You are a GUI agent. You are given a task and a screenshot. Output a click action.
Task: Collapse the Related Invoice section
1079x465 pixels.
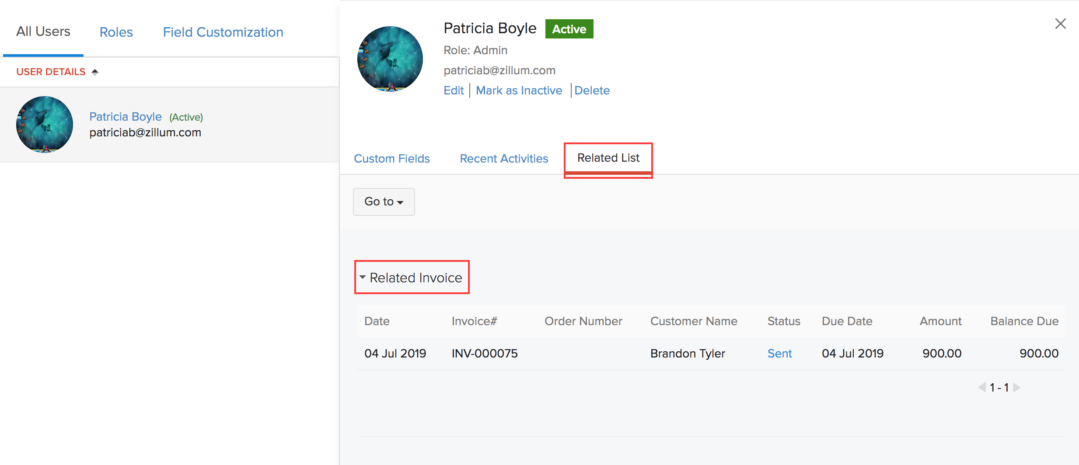363,277
